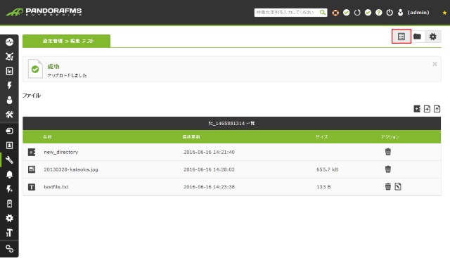Click the upload file icon
This screenshot has width=450, height=258.
[437, 109]
